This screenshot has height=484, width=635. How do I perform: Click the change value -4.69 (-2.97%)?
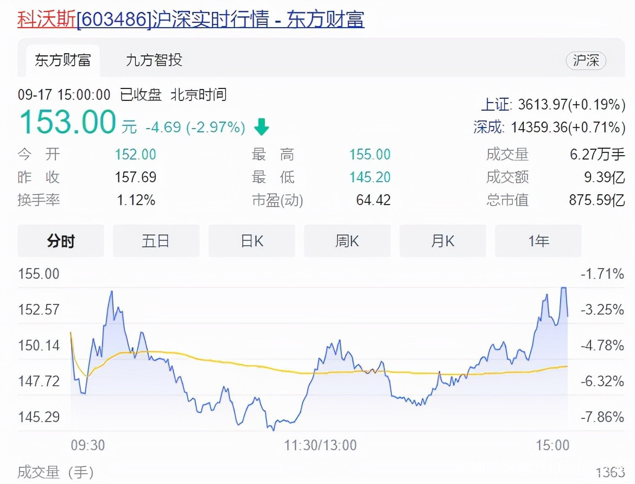[x=195, y=127]
